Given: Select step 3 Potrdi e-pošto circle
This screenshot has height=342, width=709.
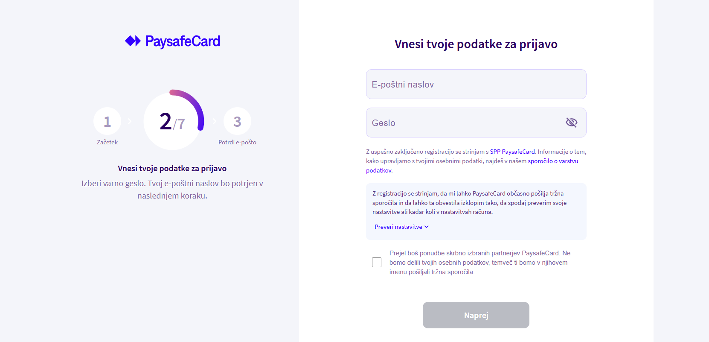Looking at the screenshot, I should [237, 121].
